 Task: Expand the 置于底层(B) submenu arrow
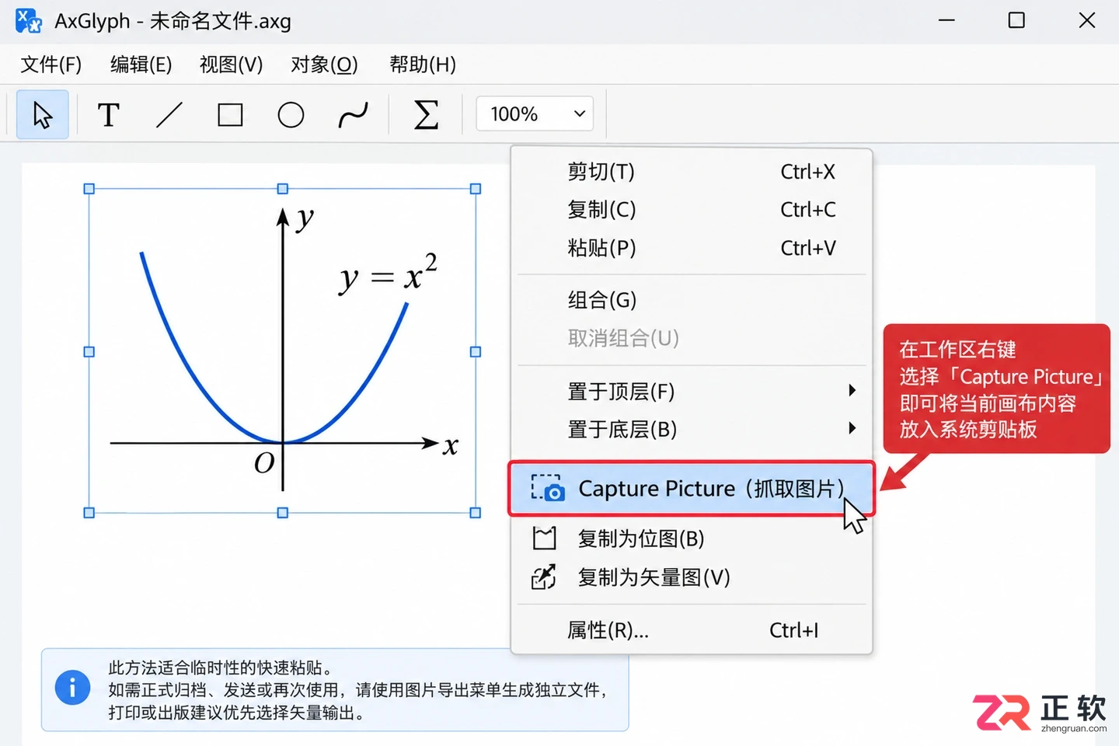(852, 428)
